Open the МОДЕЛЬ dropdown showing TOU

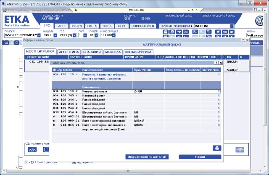pyautogui.click(x=55, y=35)
